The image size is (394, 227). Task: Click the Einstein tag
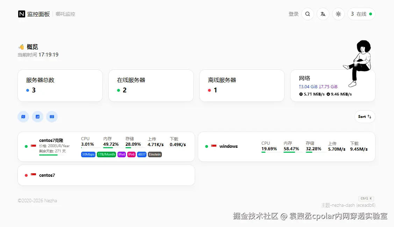pos(155,154)
